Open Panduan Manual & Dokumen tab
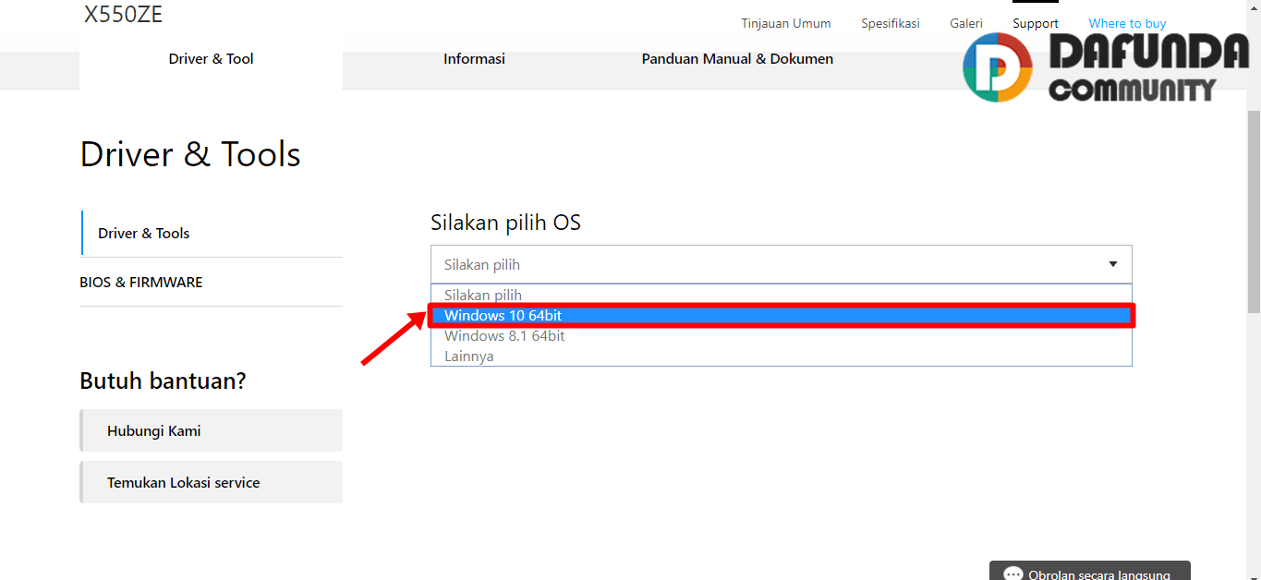The height and width of the screenshot is (580, 1261). [x=737, y=59]
